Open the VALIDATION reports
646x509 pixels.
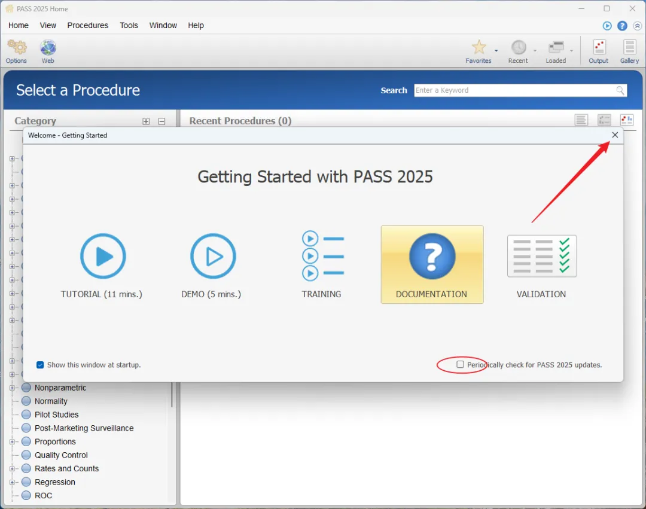pos(542,256)
